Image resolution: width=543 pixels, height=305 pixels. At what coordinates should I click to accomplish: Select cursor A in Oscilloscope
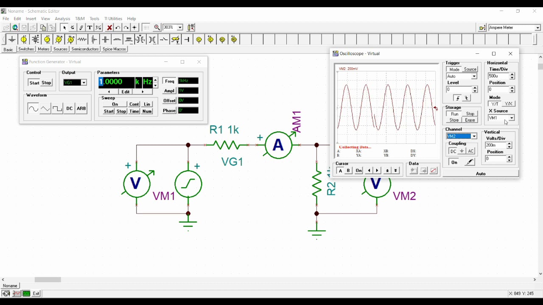[340, 171]
